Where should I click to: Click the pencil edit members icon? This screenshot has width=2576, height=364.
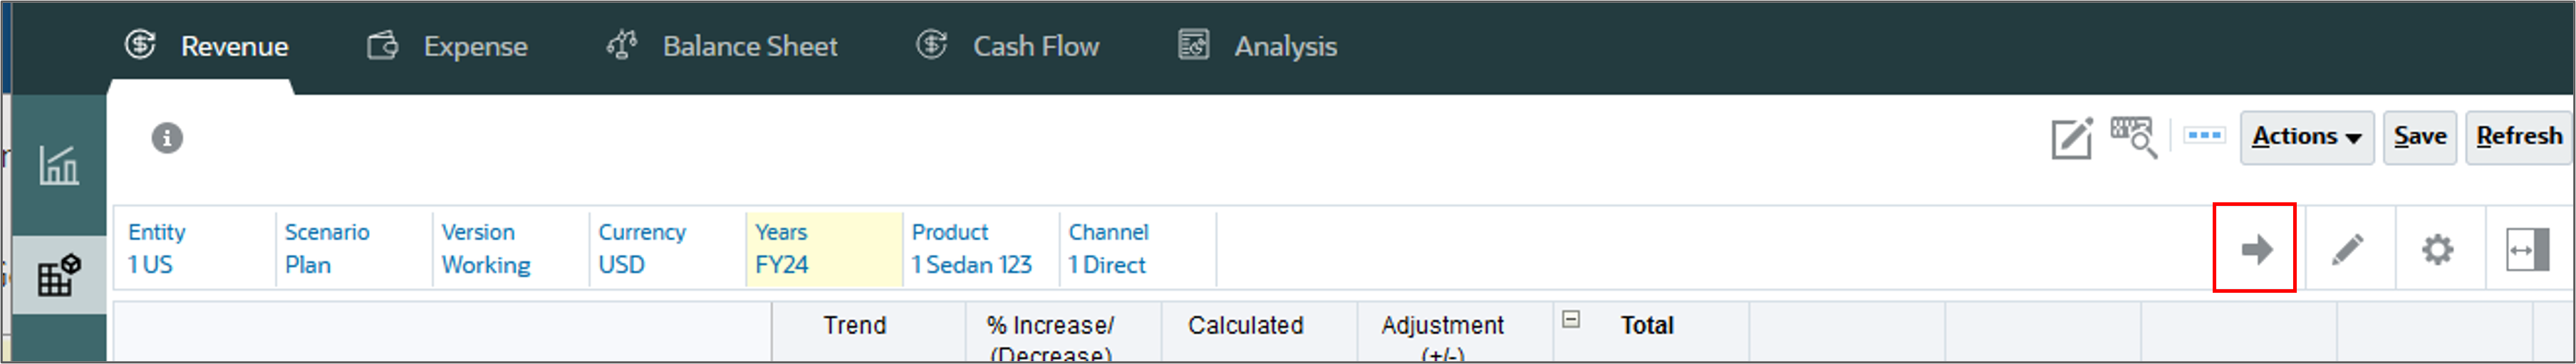click(x=2347, y=249)
